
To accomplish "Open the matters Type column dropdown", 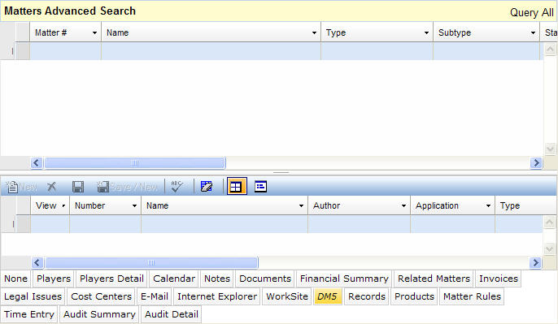I will pos(426,33).
